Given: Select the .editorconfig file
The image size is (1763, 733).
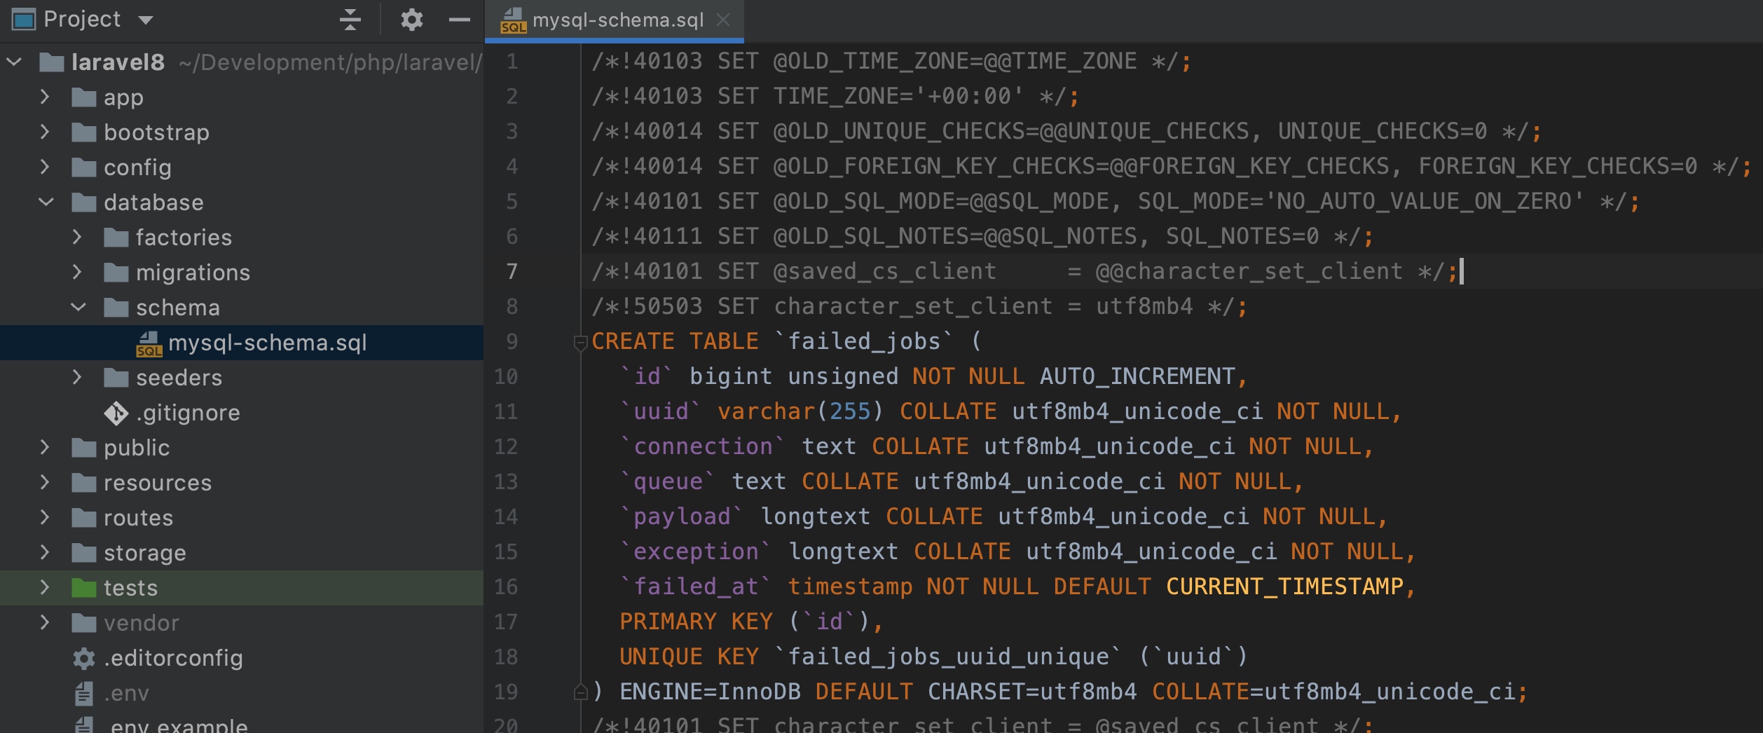Looking at the screenshot, I should point(173,658).
